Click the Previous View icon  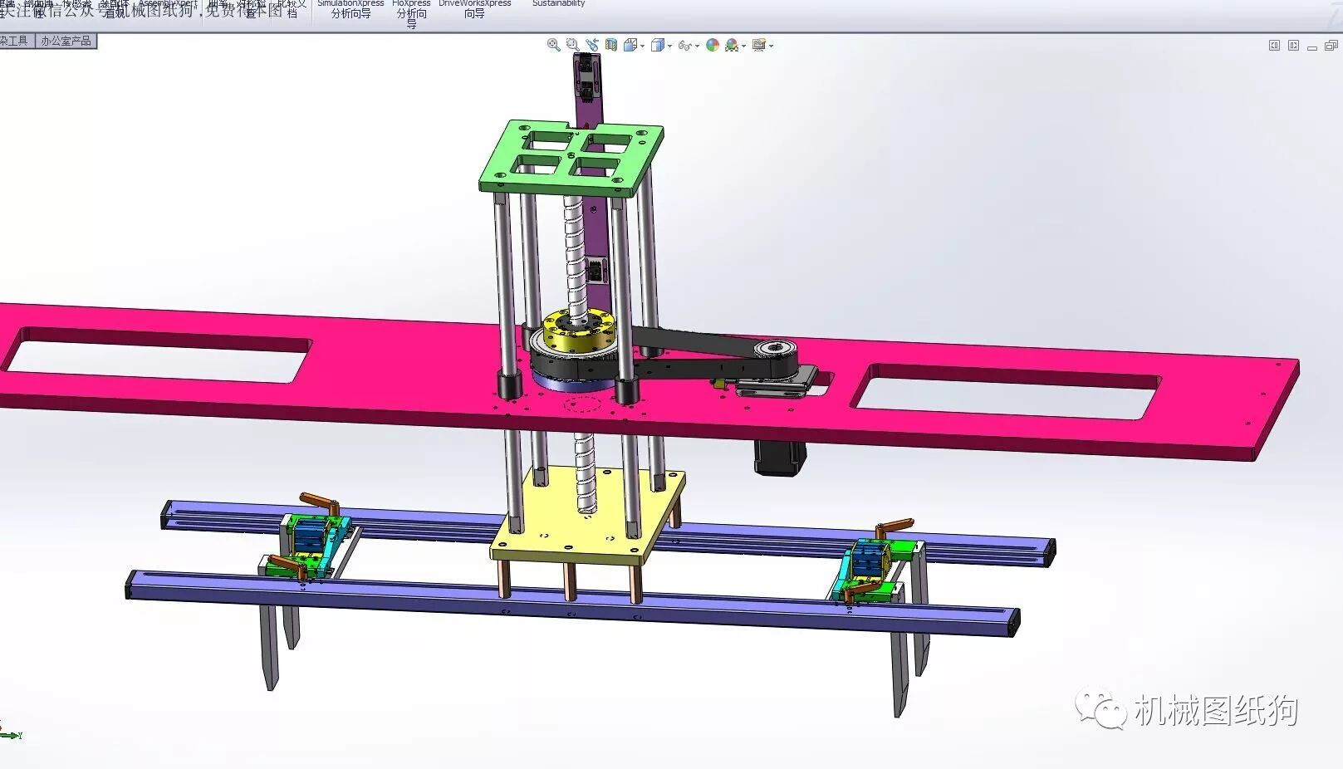coord(592,46)
